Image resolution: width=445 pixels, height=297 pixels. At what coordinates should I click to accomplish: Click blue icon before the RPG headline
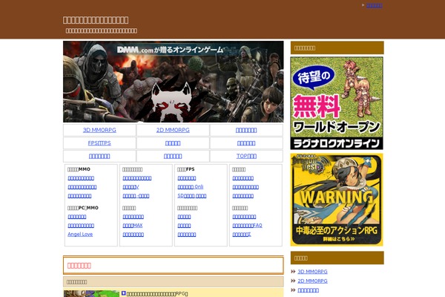click(x=123, y=293)
